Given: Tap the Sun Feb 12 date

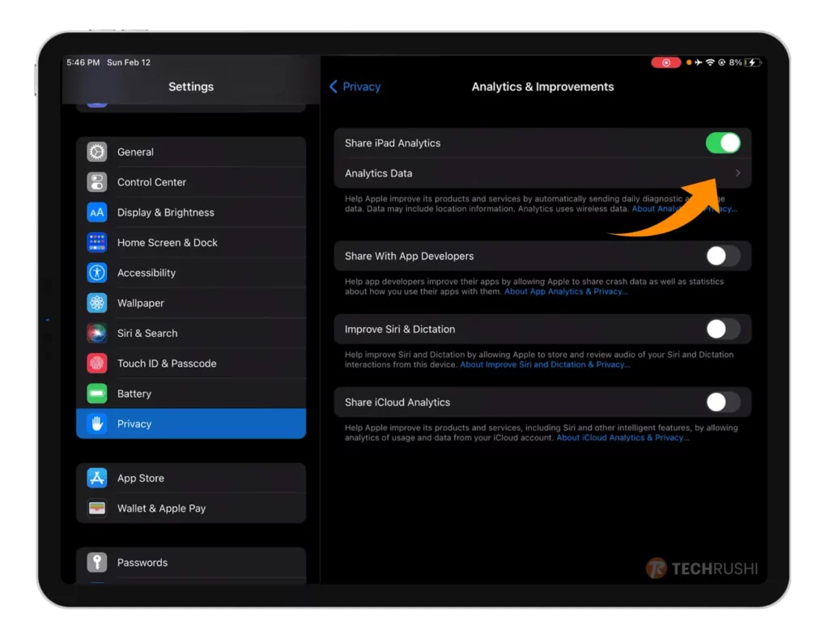Looking at the screenshot, I should [x=129, y=62].
